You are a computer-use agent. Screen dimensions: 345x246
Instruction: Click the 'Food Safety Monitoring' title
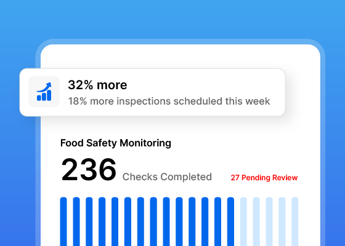pos(116,143)
